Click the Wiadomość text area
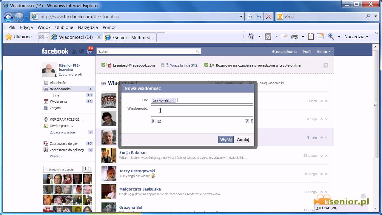This screenshot has width=382, height=215. click(x=202, y=111)
